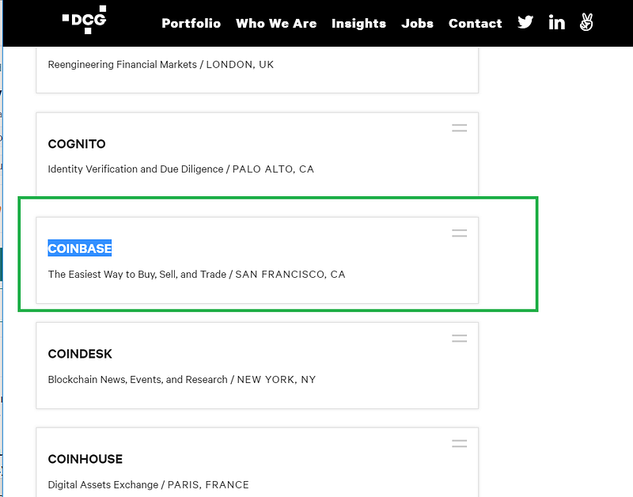633x497 pixels.
Task: Go to Who We Are page
Action: [x=276, y=24]
